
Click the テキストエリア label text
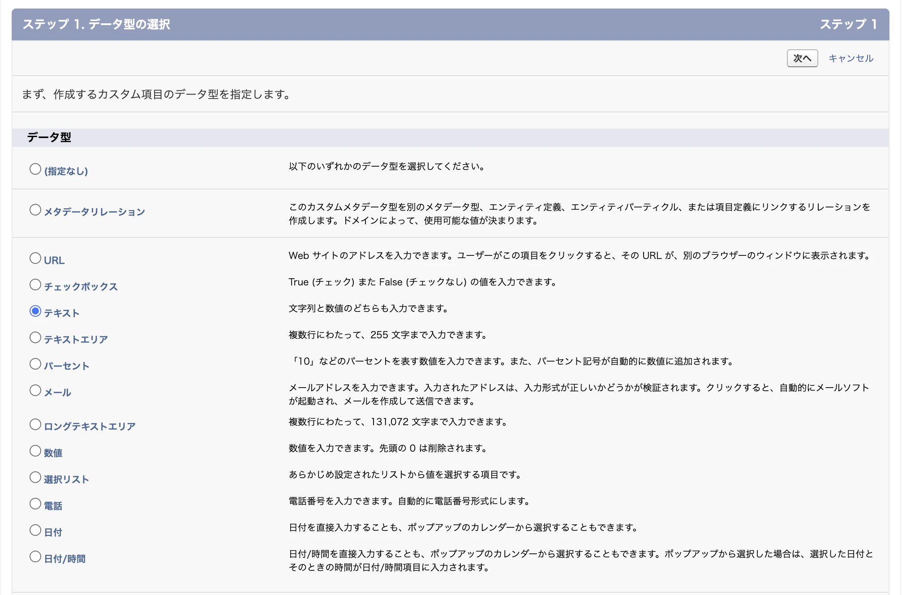coord(76,340)
